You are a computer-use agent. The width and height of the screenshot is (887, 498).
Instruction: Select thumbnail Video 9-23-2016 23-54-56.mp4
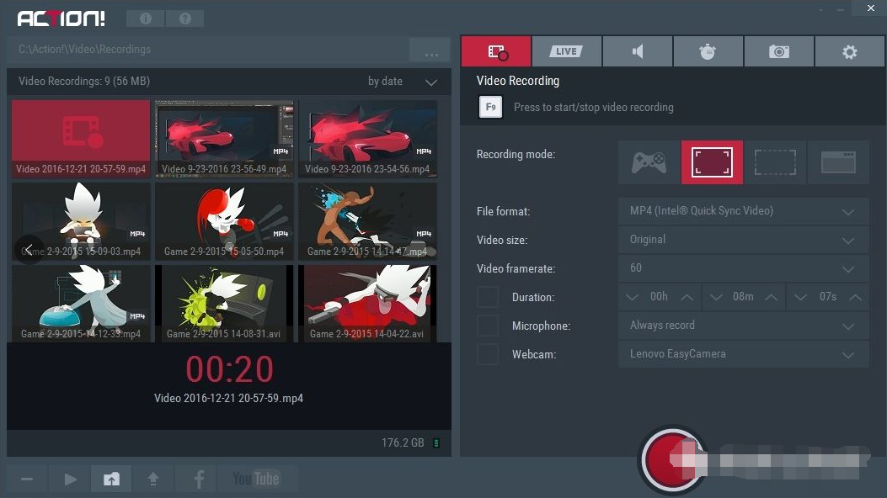368,139
